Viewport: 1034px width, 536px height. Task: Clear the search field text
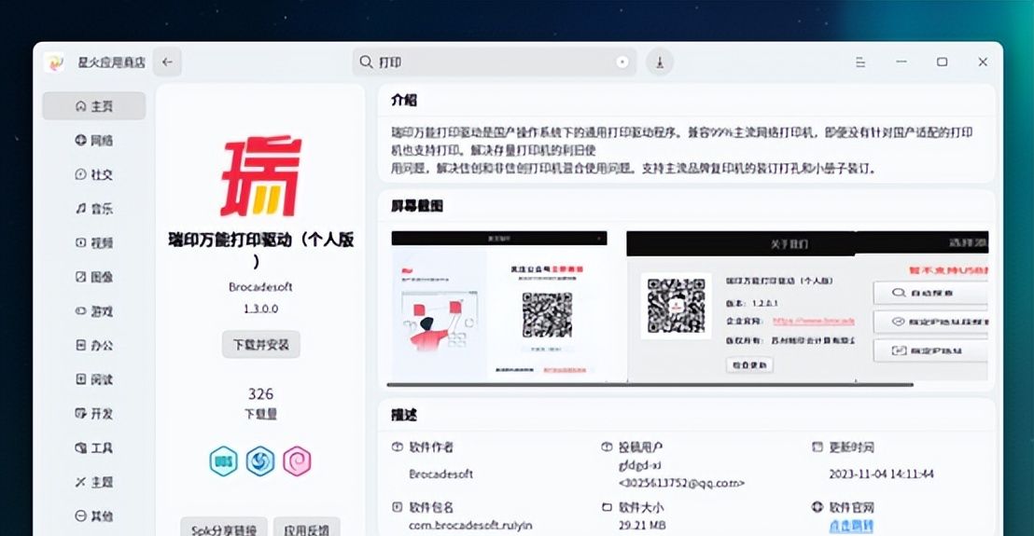click(x=622, y=62)
